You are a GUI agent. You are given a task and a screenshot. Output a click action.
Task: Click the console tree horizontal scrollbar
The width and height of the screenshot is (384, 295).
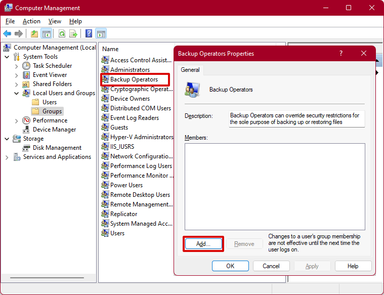tap(47, 278)
